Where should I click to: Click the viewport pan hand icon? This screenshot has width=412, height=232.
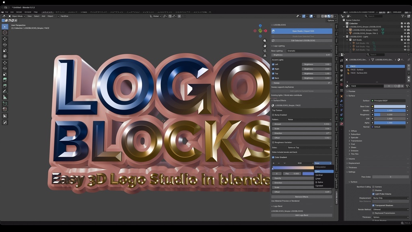(265, 46)
